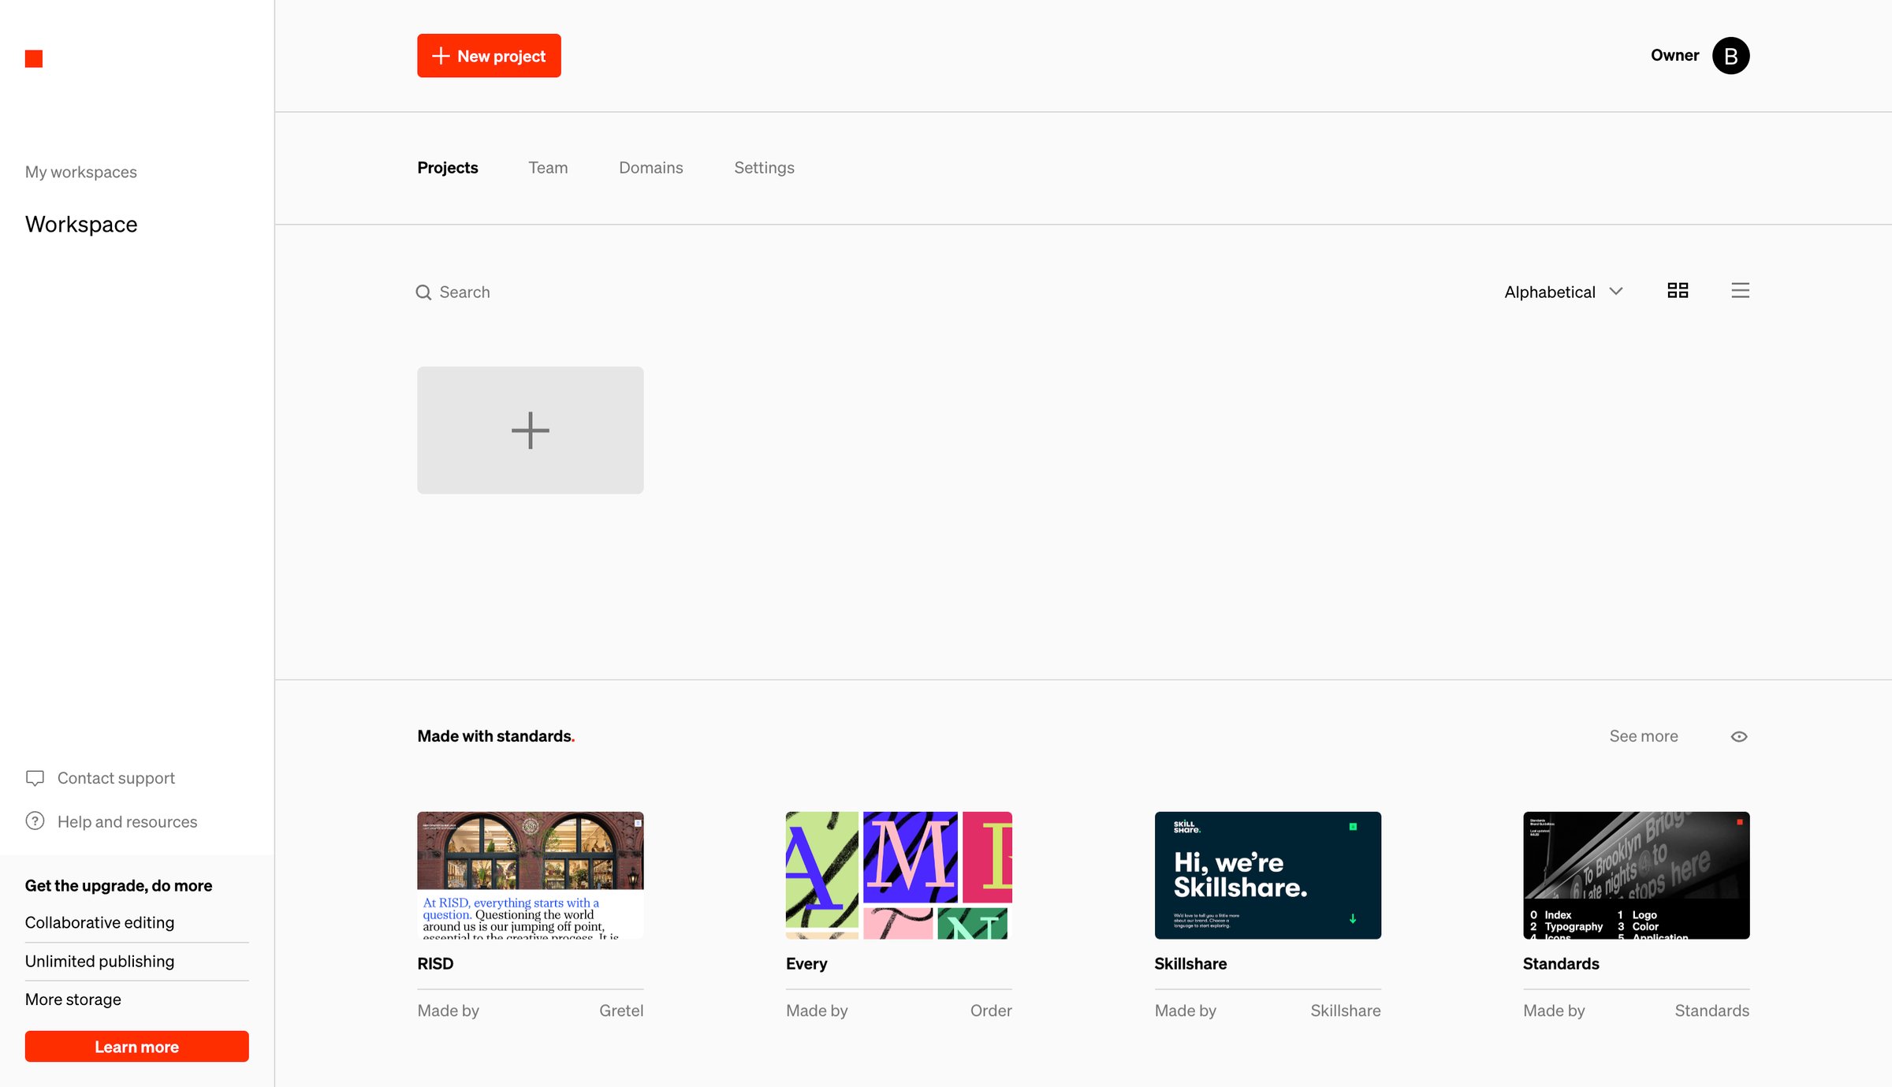
Task: Open the Every project thumbnail
Action: [x=899, y=875]
